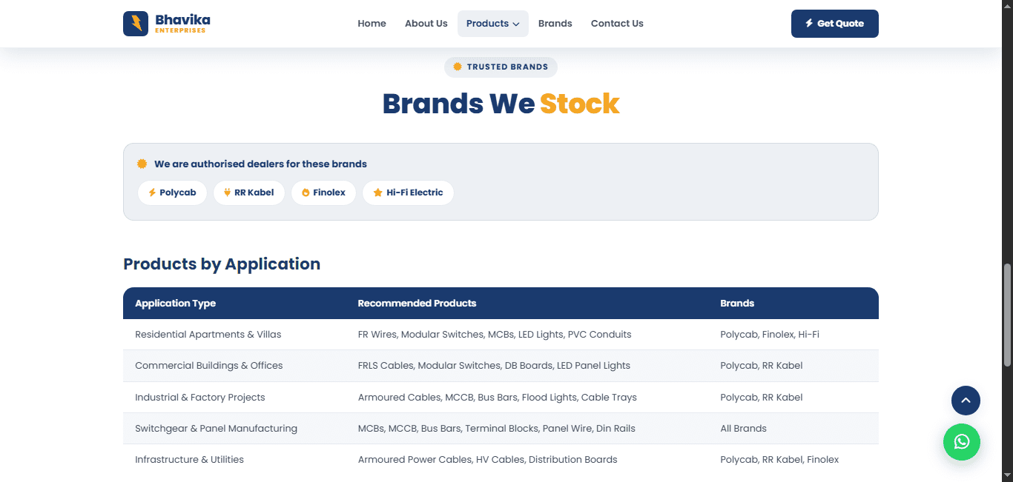Go to the About Us page

click(426, 24)
